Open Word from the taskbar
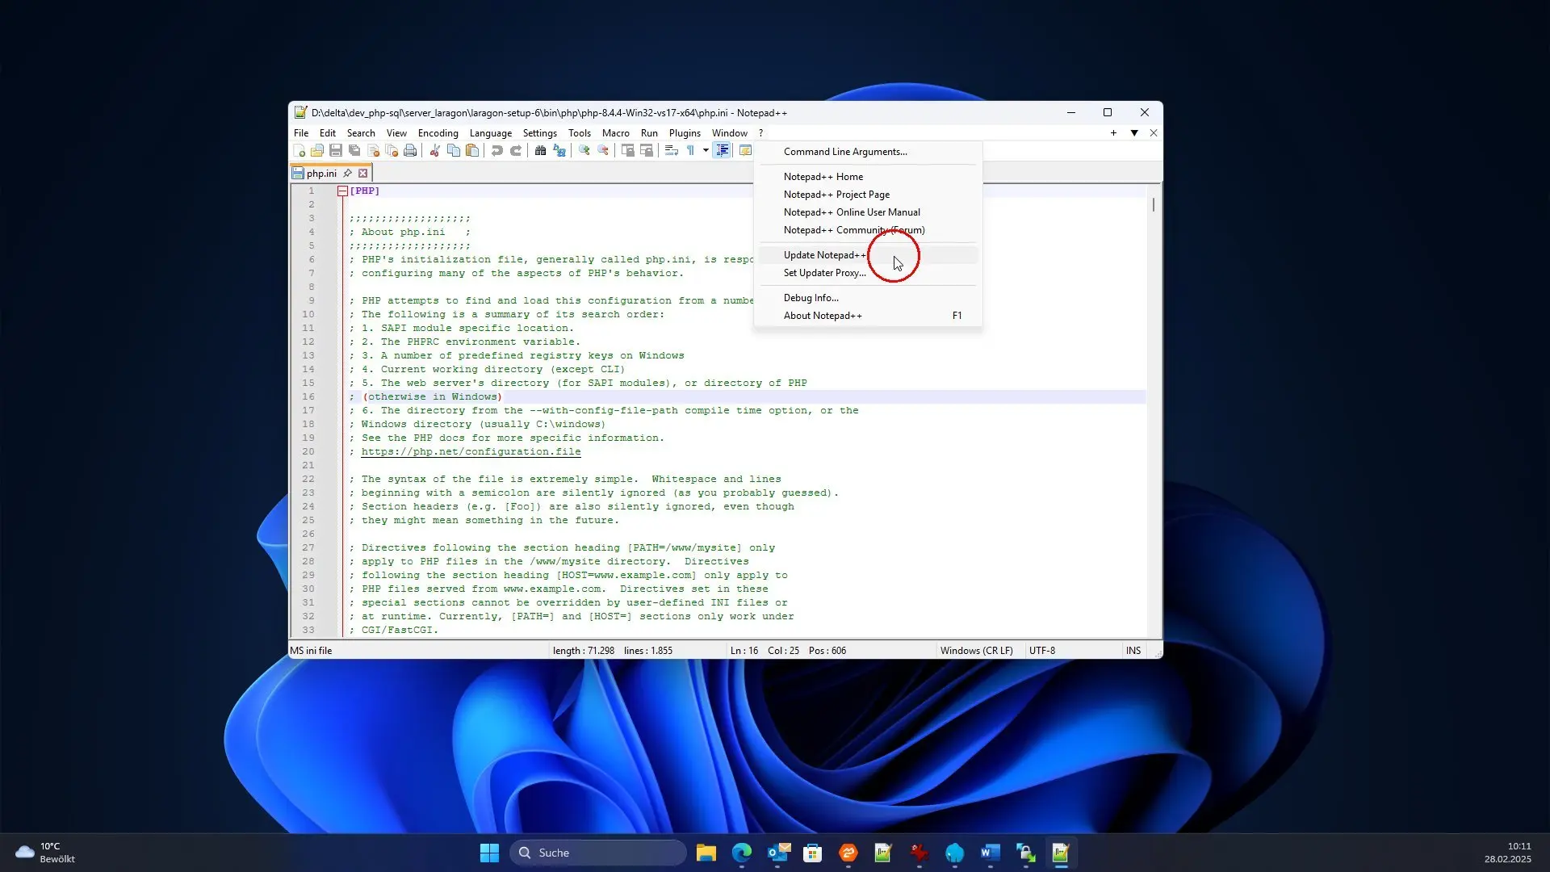Viewport: 1550px width, 872px height. 990,853
